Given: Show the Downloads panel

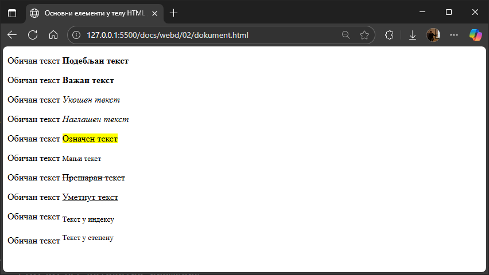Looking at the screenshot, I should pos(412,35).
